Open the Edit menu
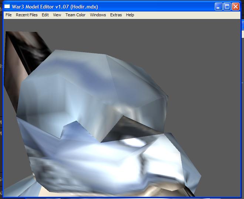 [x=45, y=15]
